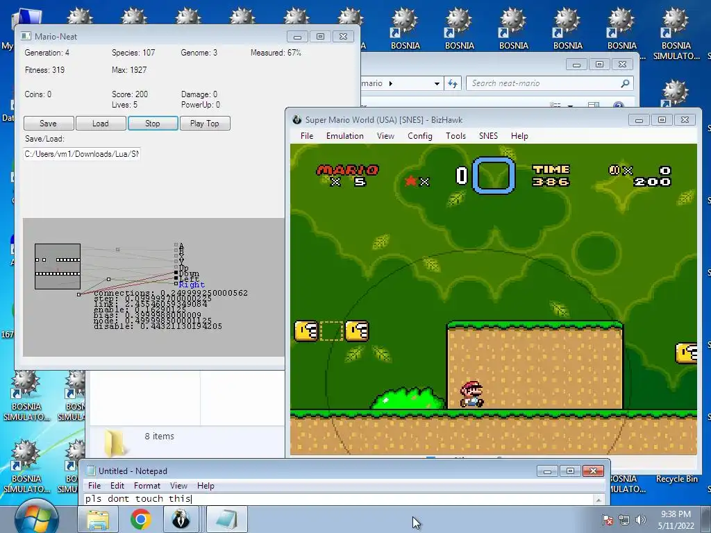This screenshot has height=533, width=711.
Task: Click Mario character in the game view
Action: pos(471,394)
